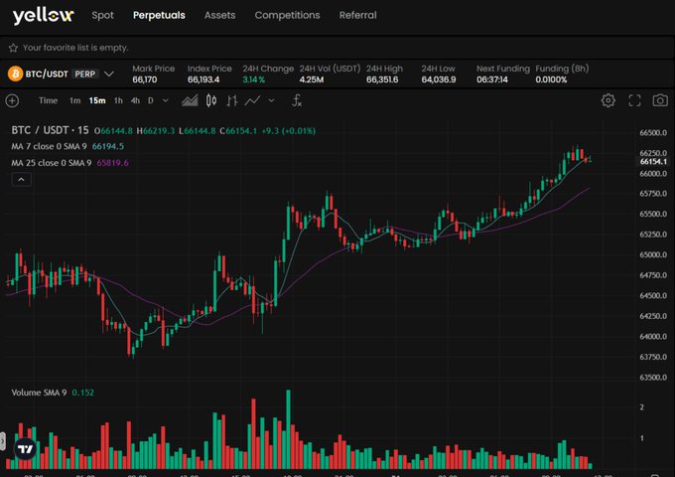Click the tallest green volume bar
This screenshot has width=675, height=477.
289,429
